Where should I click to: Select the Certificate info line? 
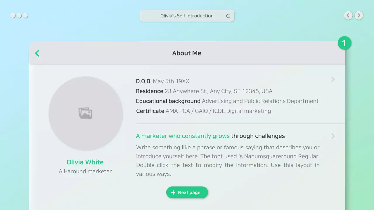coord(203,111)
